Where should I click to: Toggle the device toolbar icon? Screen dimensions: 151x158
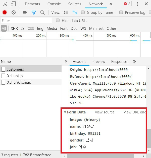click(x=13, y=4)
